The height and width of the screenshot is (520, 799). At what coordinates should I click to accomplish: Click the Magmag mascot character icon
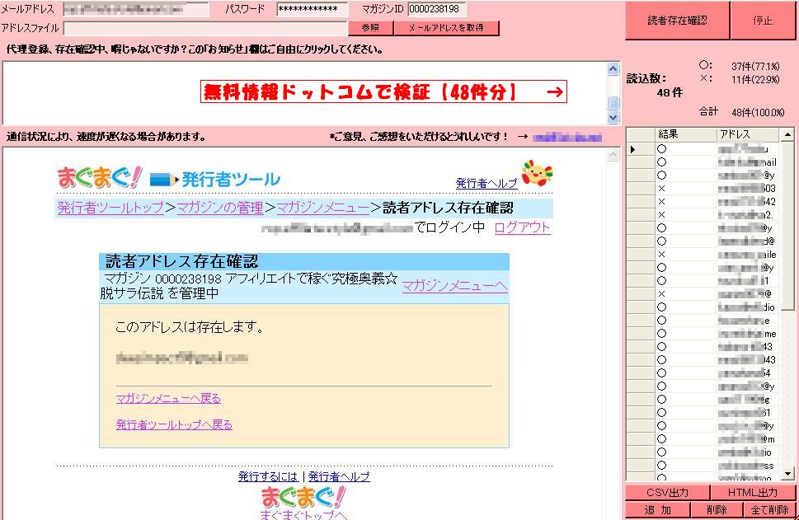pos(537,173)
